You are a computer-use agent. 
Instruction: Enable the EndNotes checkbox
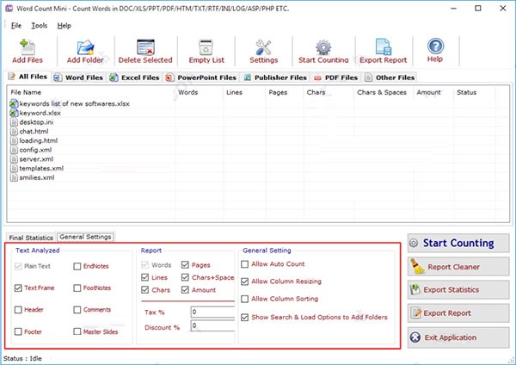tap(78, 267)
